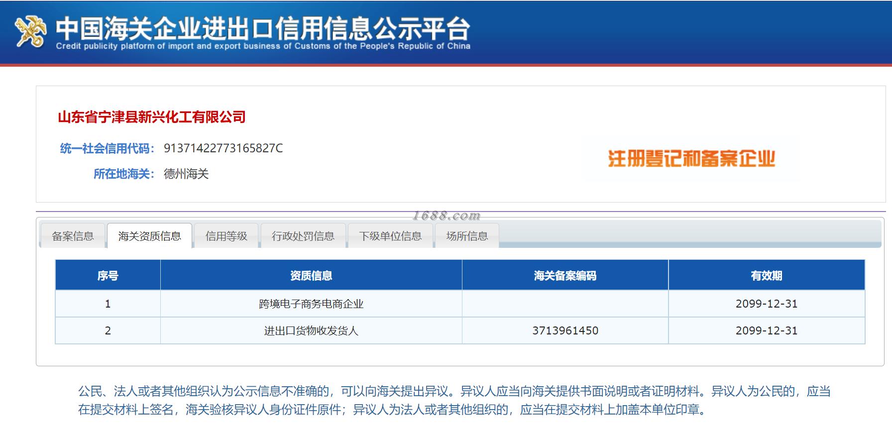Open the 备案信息 tab

coord(73,236)
